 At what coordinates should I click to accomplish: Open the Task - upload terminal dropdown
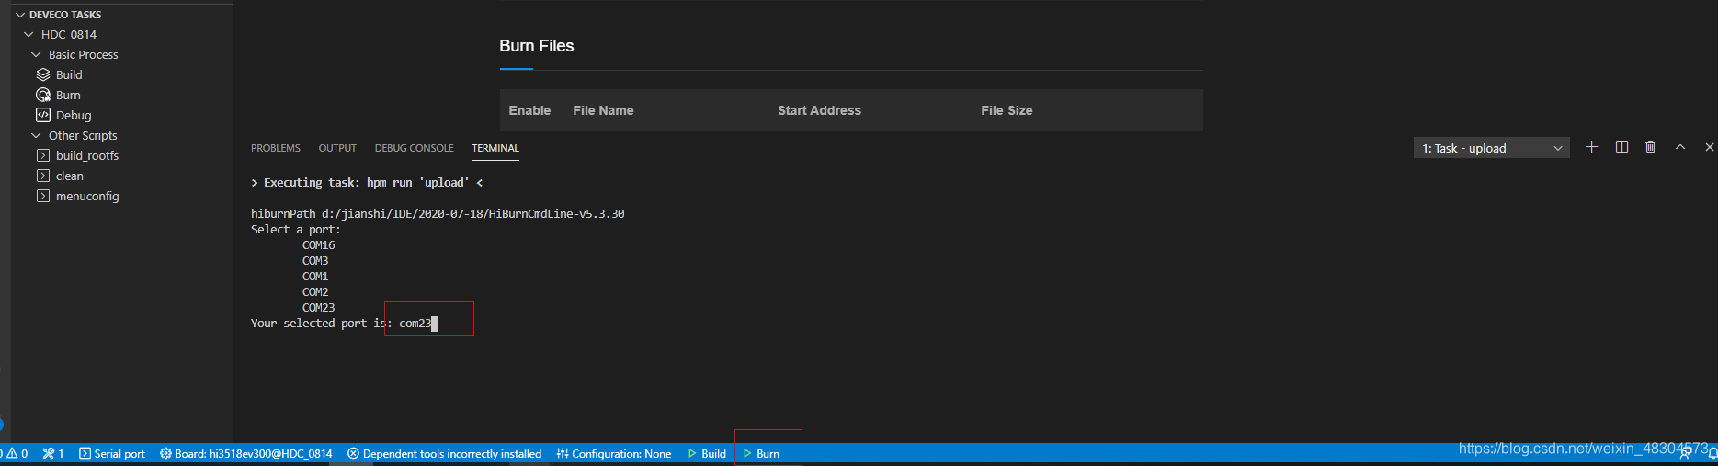[1491, 148]
